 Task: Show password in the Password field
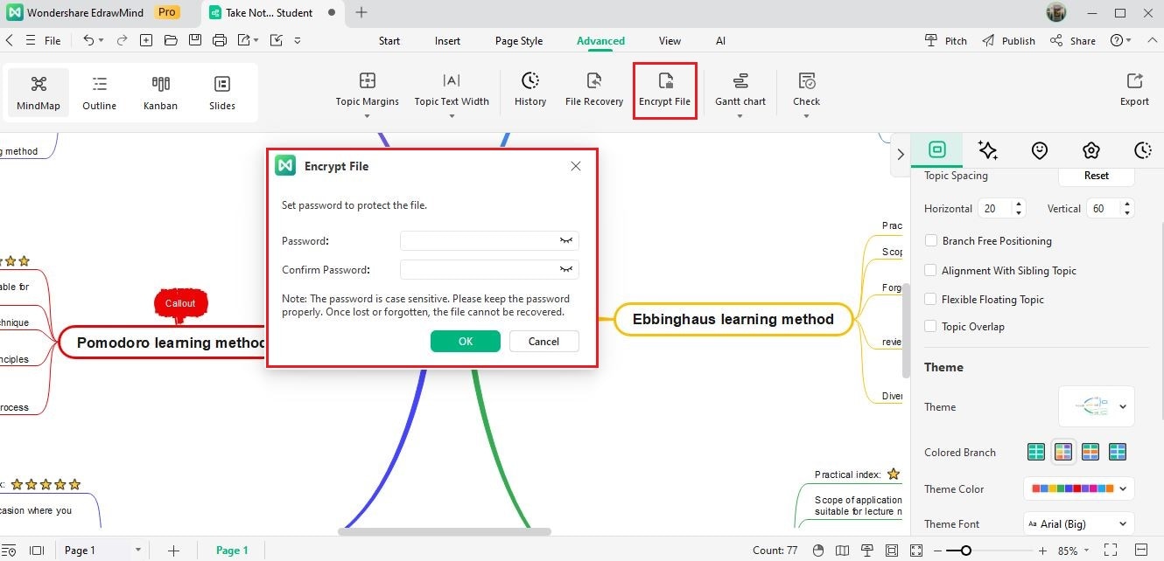point(566,240)
